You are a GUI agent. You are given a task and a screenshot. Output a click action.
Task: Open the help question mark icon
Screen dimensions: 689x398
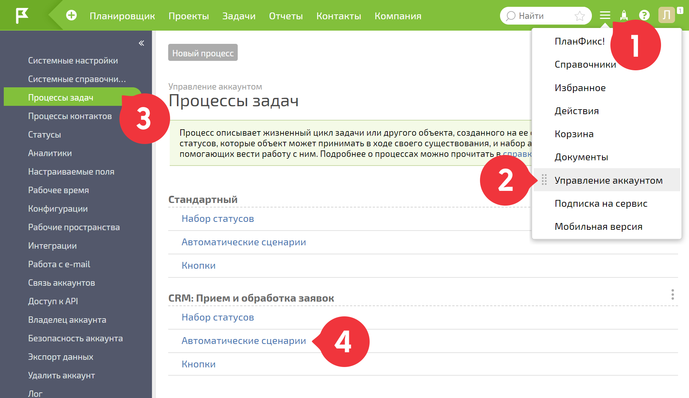click(644, 15)
